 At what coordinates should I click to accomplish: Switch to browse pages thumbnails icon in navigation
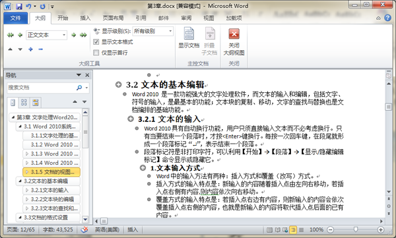click(24, 102)
